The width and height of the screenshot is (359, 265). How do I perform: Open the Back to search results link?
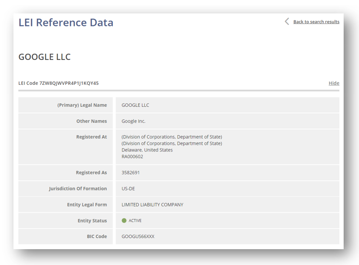tap(316, 22)
